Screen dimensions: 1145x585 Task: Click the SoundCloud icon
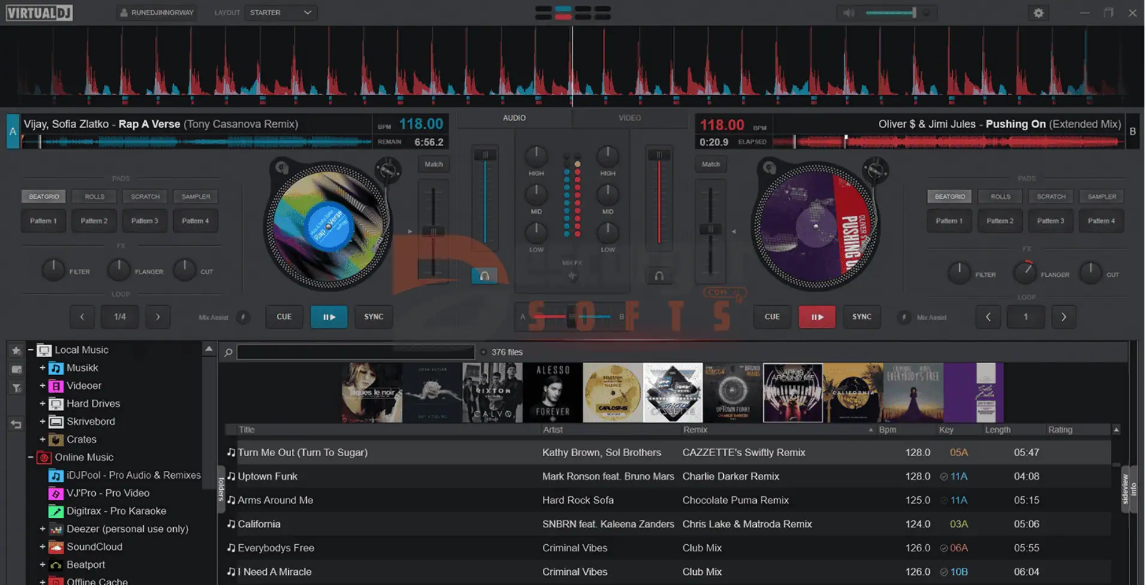point(56,547)
